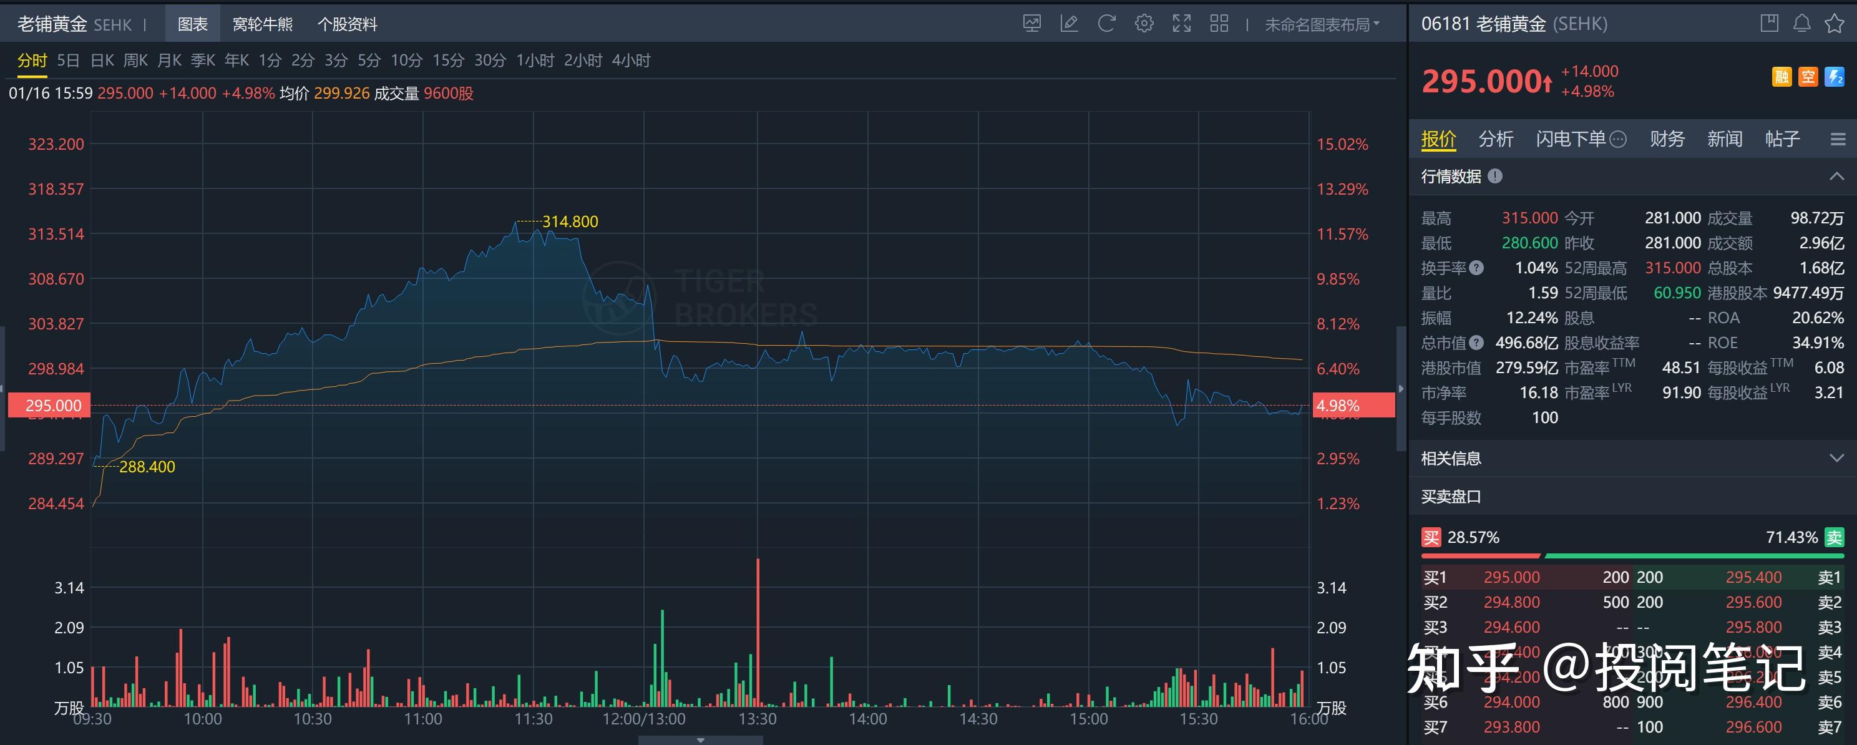Open the 帖子 posts tab
This screenshot has width=1857, height=745.
[x=1783, y=139]
